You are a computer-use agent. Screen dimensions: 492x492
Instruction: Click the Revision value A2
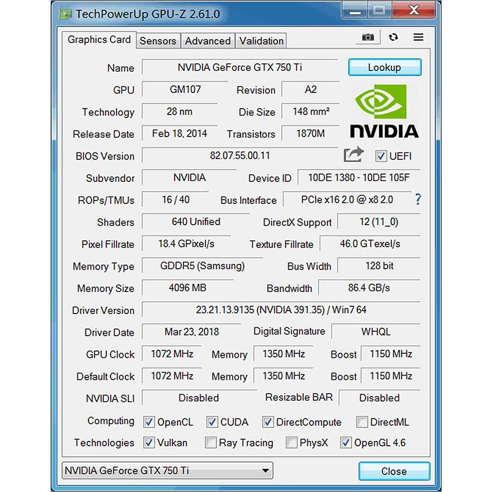[x=310, y=89]
